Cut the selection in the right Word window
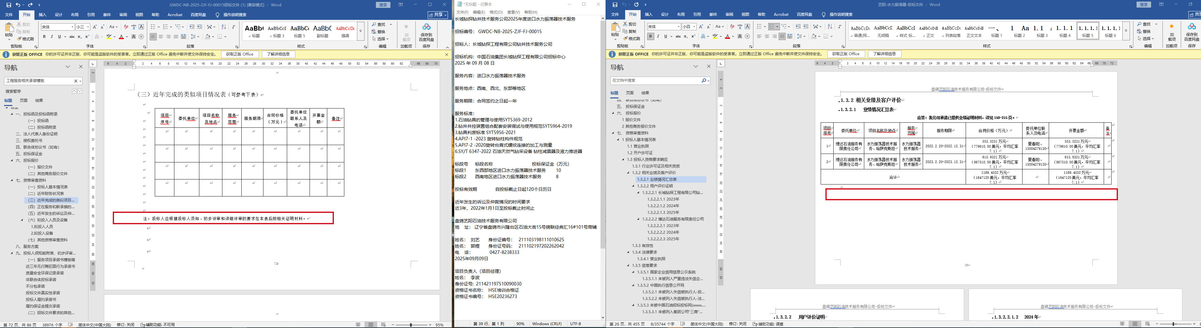Viewport: 1201px width, 328px height. (x=629, y=24)
